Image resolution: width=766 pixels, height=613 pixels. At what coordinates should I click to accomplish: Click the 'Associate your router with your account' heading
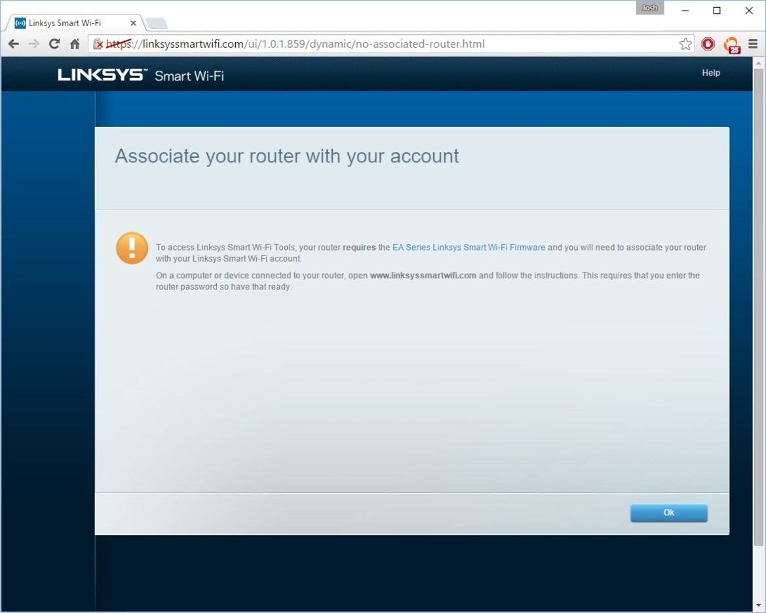[x=287, y=157]
